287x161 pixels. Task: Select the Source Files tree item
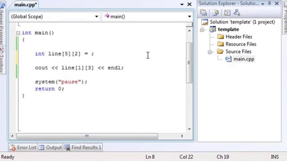pyautogui.click(x=238, y=51)
